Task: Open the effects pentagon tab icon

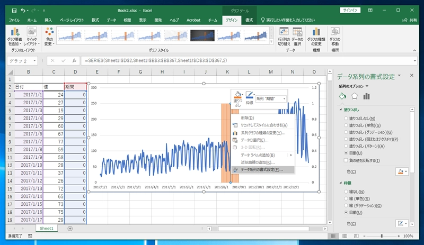Action: tap(355, 96)
